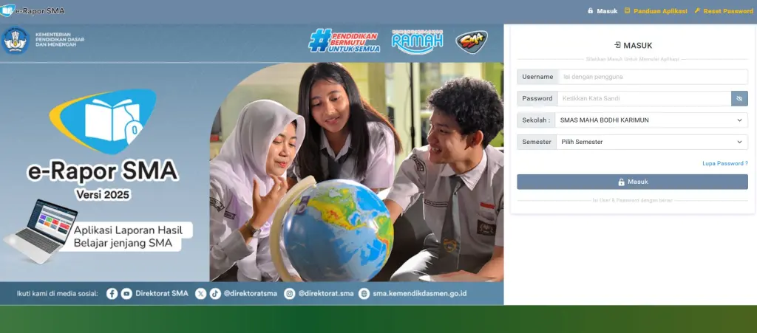Click the Direktorat SMA footer text

162,293
